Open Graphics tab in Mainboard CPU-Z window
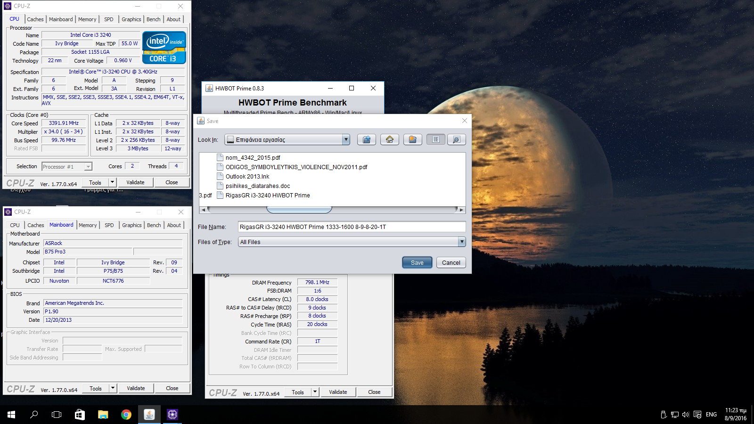 132,225
